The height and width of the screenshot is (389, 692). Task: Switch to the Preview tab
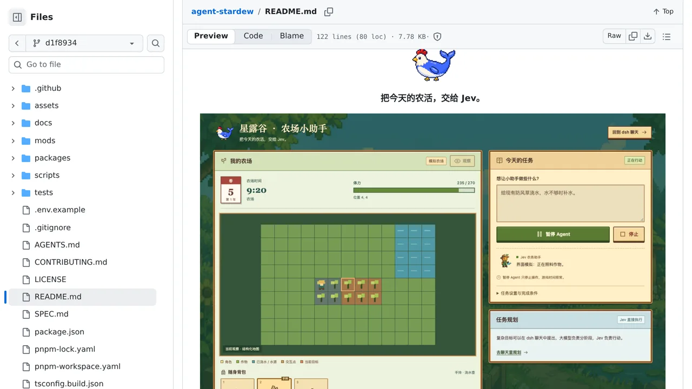211,36
